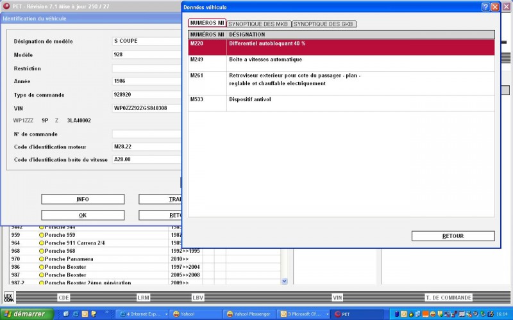The image size is (513, 320).
Task: Select the M261 Retroviseur exterieur row
Action: (x=341, y=83)
